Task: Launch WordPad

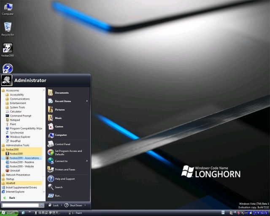Action: pyautogui.click(x=13, y=141)
